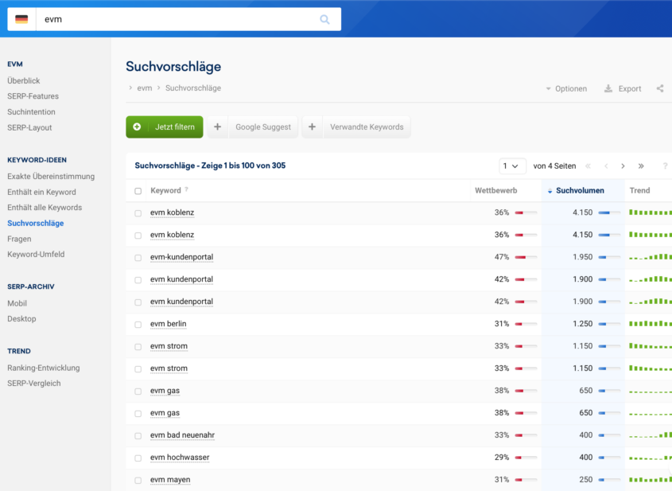Open the evm-kundenportal keyword link
The image size is (672, 491).
pyautogui.click(x=181, y=257)
